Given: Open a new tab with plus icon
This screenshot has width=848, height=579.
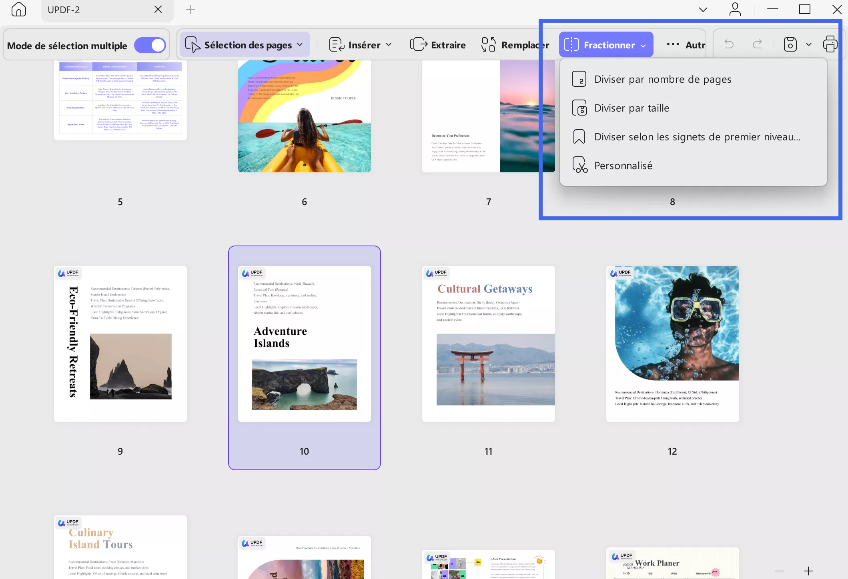Looking at the screenshot, I should click(x=190, y=10).
